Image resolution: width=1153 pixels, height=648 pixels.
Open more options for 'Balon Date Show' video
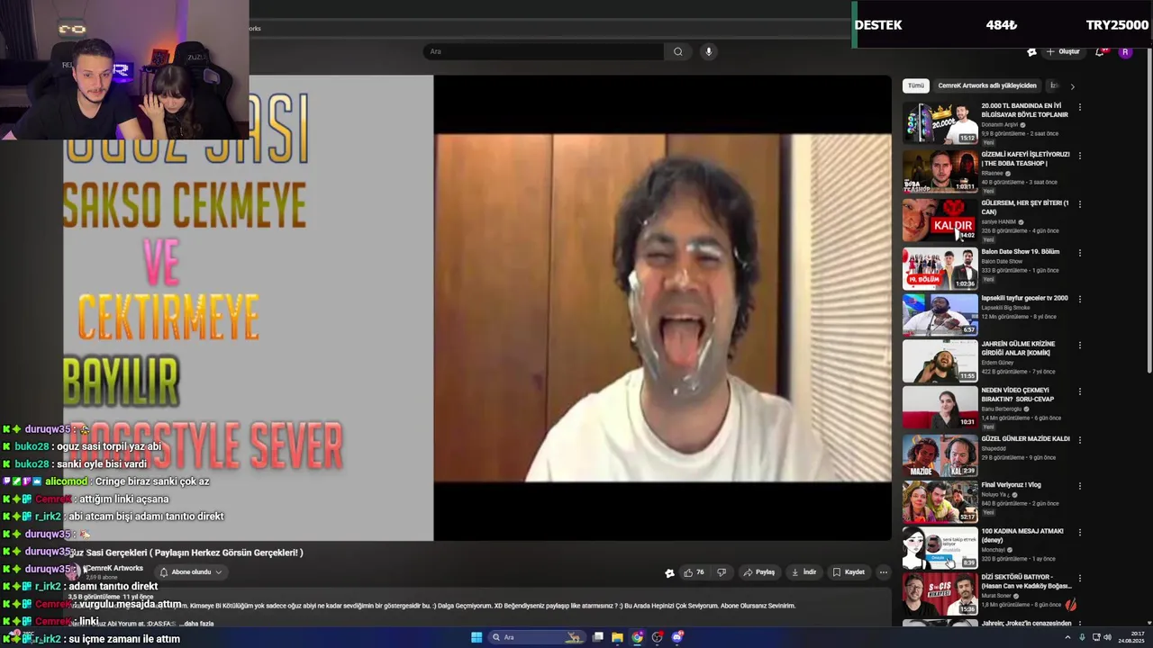[x=1079, y=253]
